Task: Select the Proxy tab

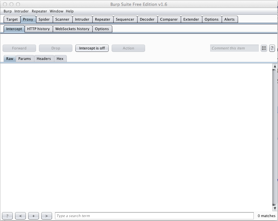Action: click(28, 19)
